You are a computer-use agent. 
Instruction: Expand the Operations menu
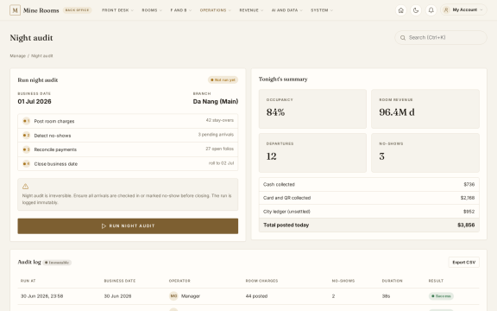(x=216, y=10)
